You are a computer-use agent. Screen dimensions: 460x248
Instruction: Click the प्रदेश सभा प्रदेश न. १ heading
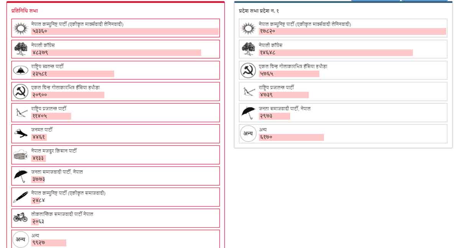click(259, 11)
